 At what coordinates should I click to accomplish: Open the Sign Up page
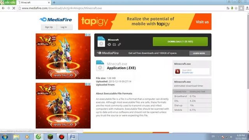pos(49,27)
